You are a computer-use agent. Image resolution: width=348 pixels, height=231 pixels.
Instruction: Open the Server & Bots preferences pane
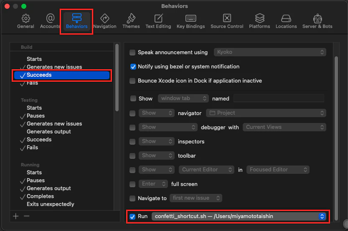click(318, 21)
